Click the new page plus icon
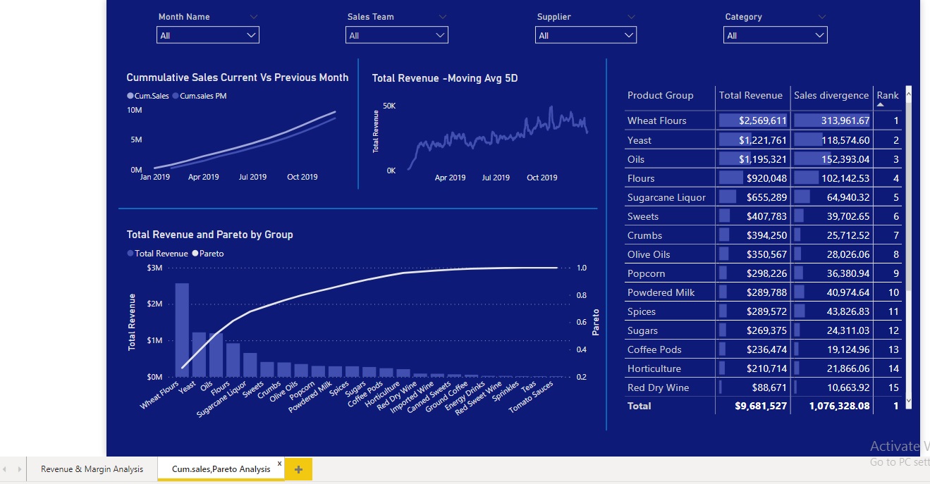This screenshot has width=930, height=484. pos(298,469)
